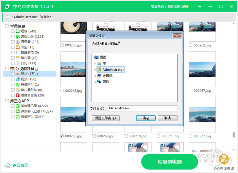Click 确定 to confirm folder

click(146, 118)
